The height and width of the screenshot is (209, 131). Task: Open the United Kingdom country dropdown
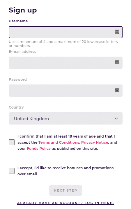[65, 118]
